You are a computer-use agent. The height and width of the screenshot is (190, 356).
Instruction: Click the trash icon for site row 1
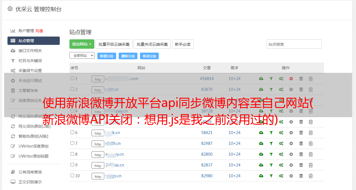(311, 79)
